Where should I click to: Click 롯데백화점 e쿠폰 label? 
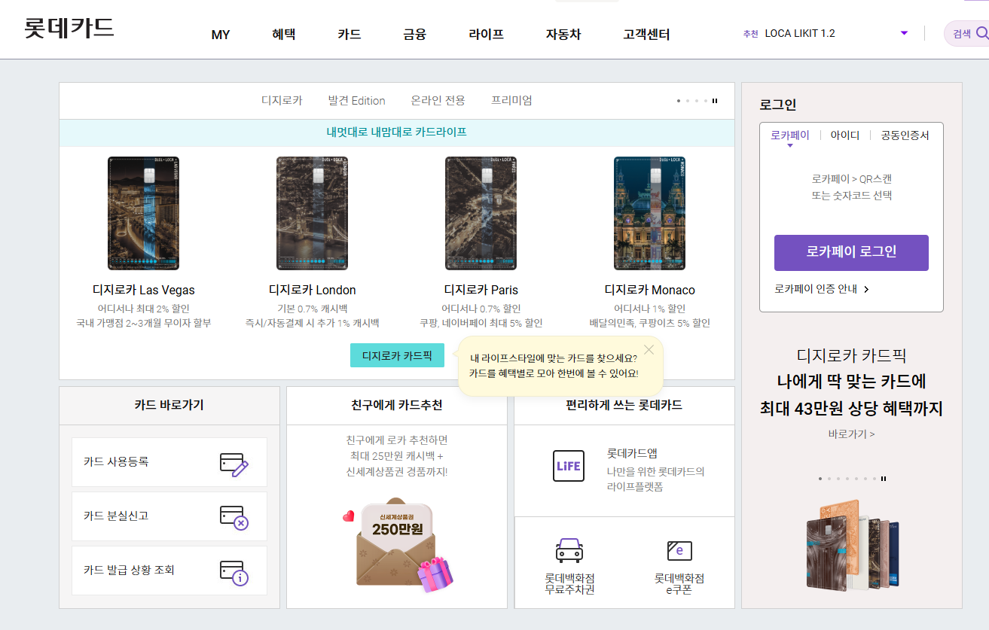(x=679, y=584)
